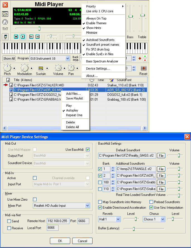This screenshot has height=248, width=191.
Task: Increase the Bank 2 number stepper
Action: point(113,174)
